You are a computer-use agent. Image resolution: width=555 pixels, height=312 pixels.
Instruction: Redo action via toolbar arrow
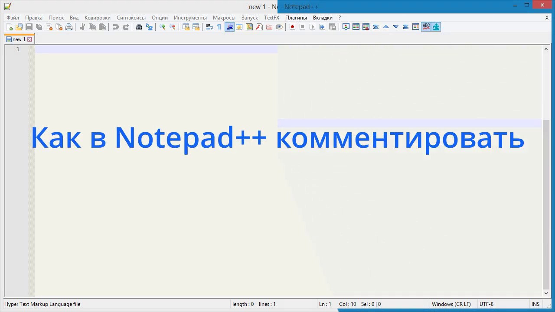point(126,27)
